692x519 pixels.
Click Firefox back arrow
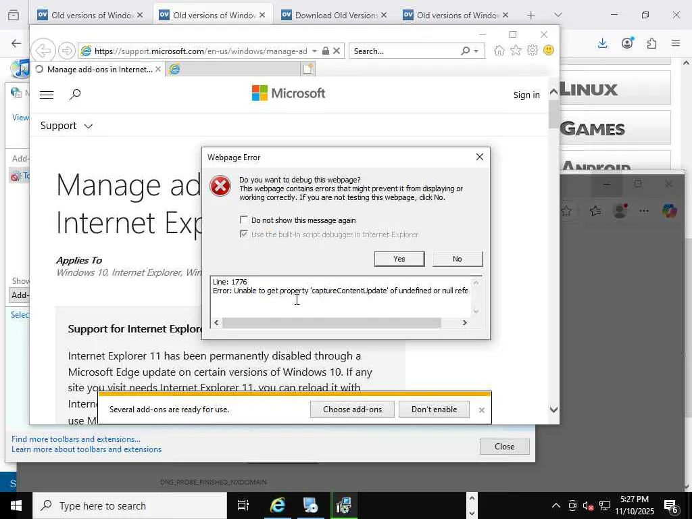(16, 43)
